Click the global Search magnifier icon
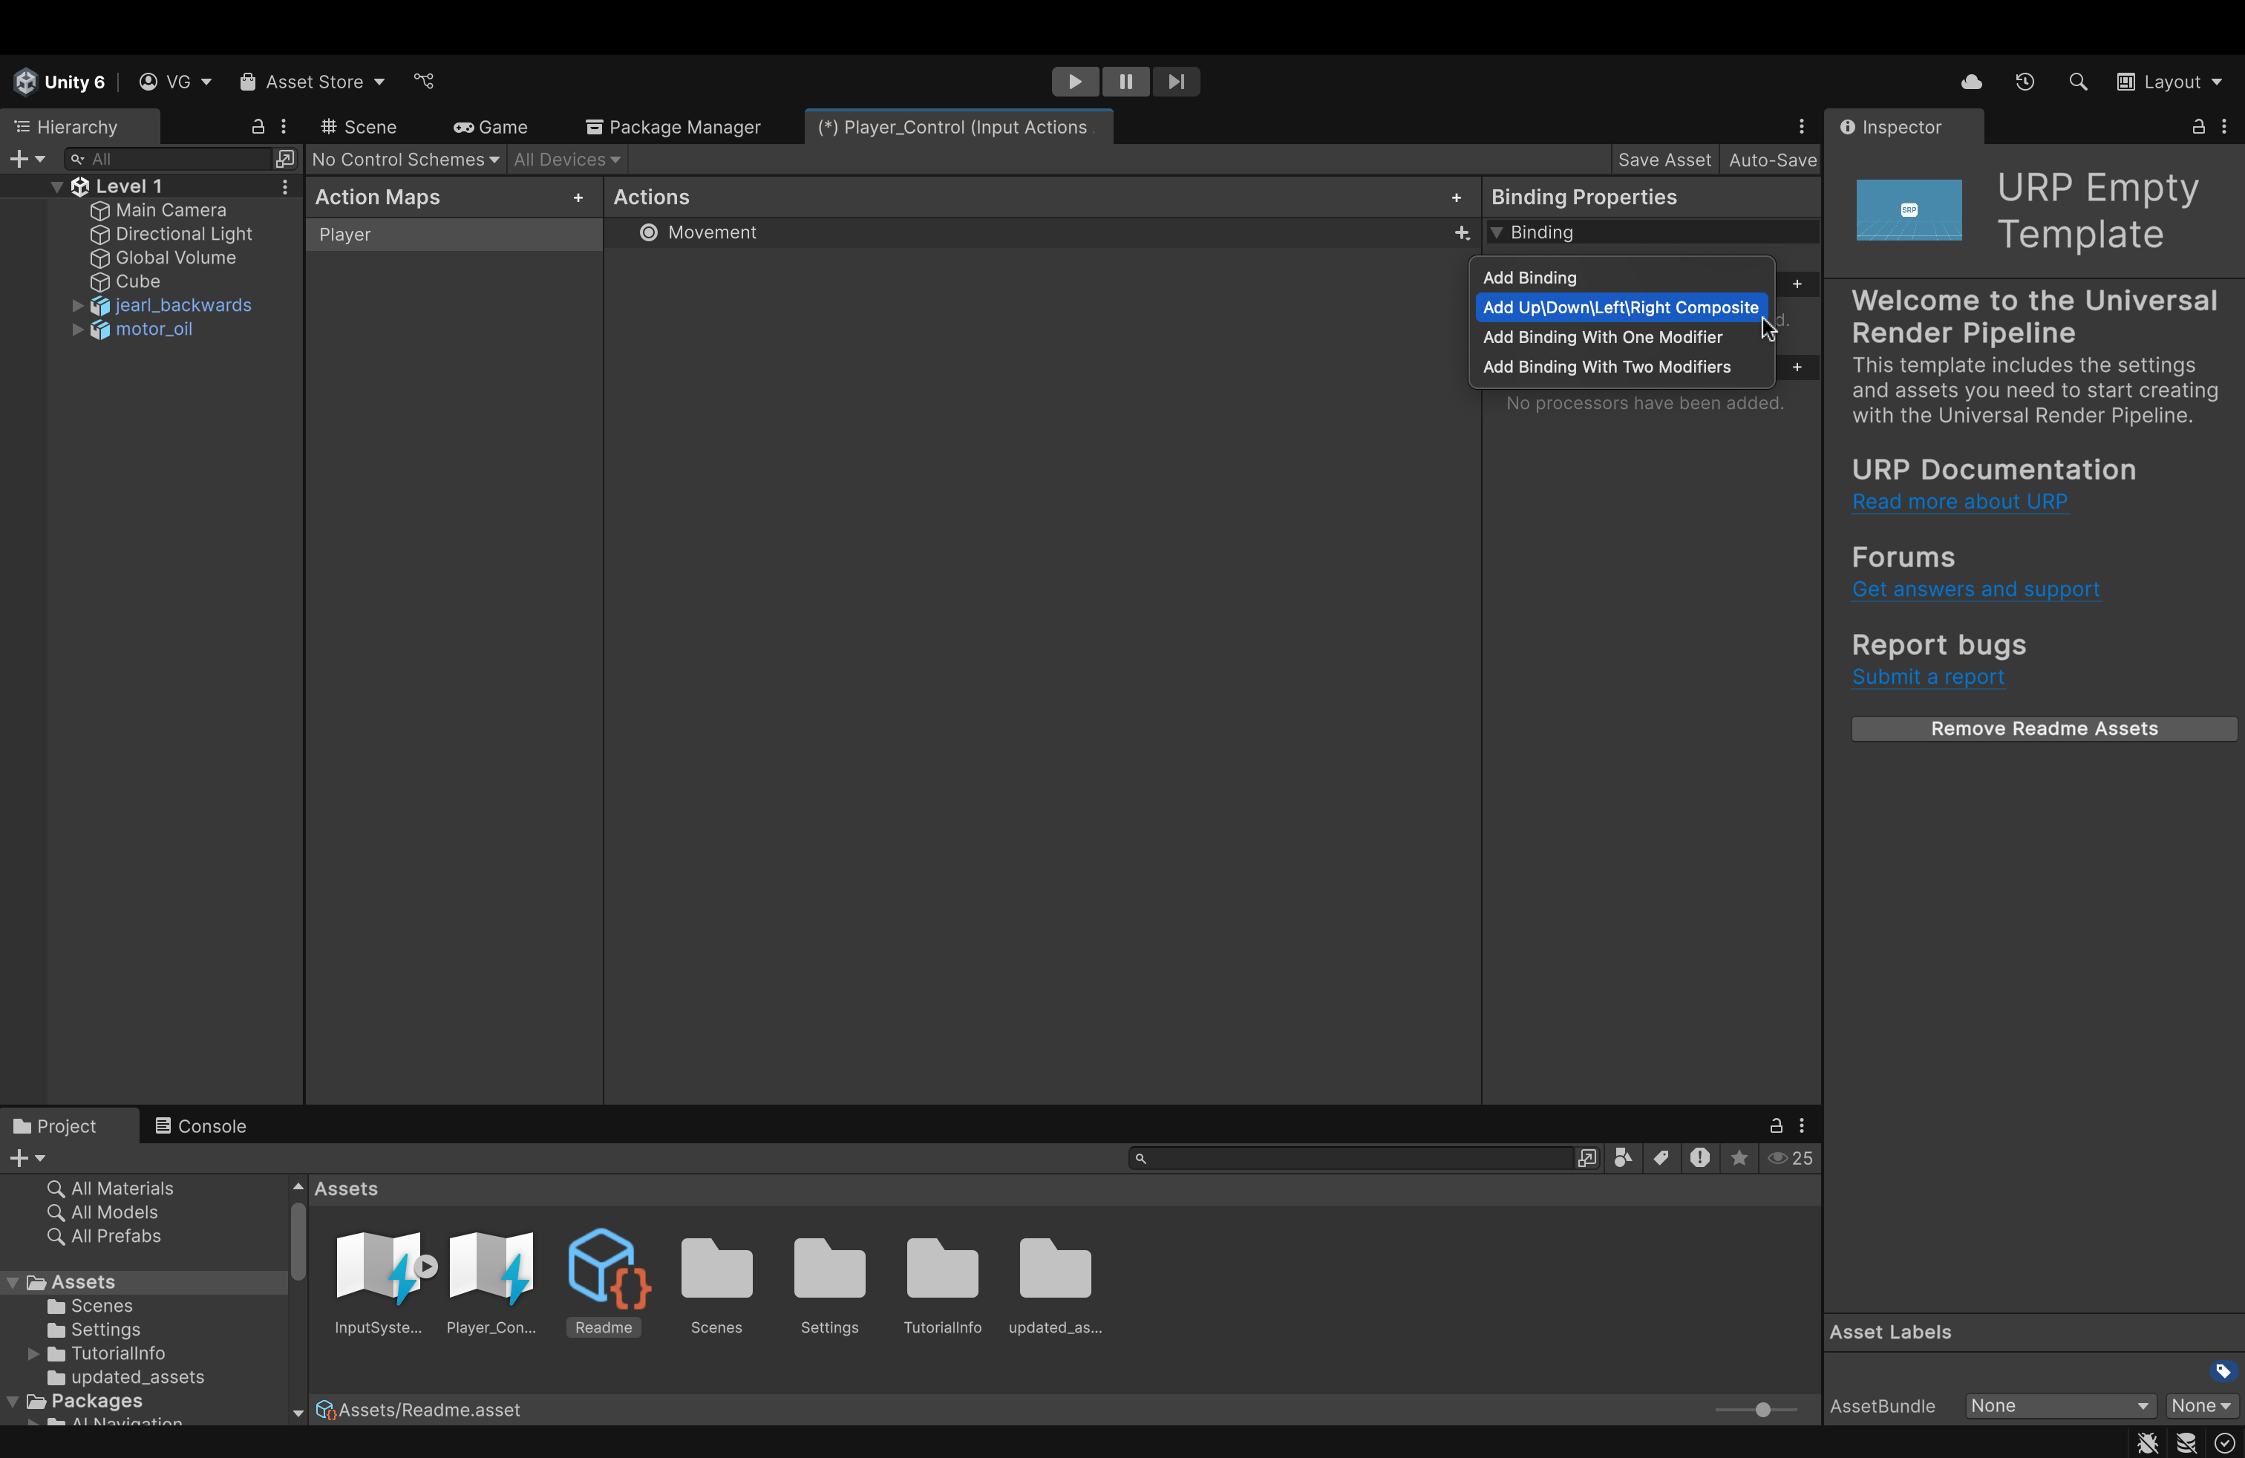 tap(2077, 82)
